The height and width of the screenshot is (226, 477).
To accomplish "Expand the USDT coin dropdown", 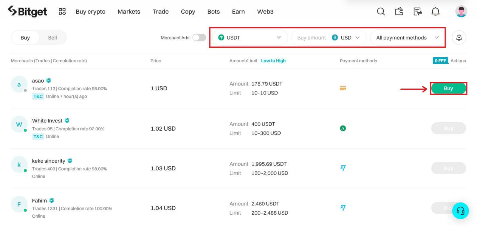I will point(250,38).
